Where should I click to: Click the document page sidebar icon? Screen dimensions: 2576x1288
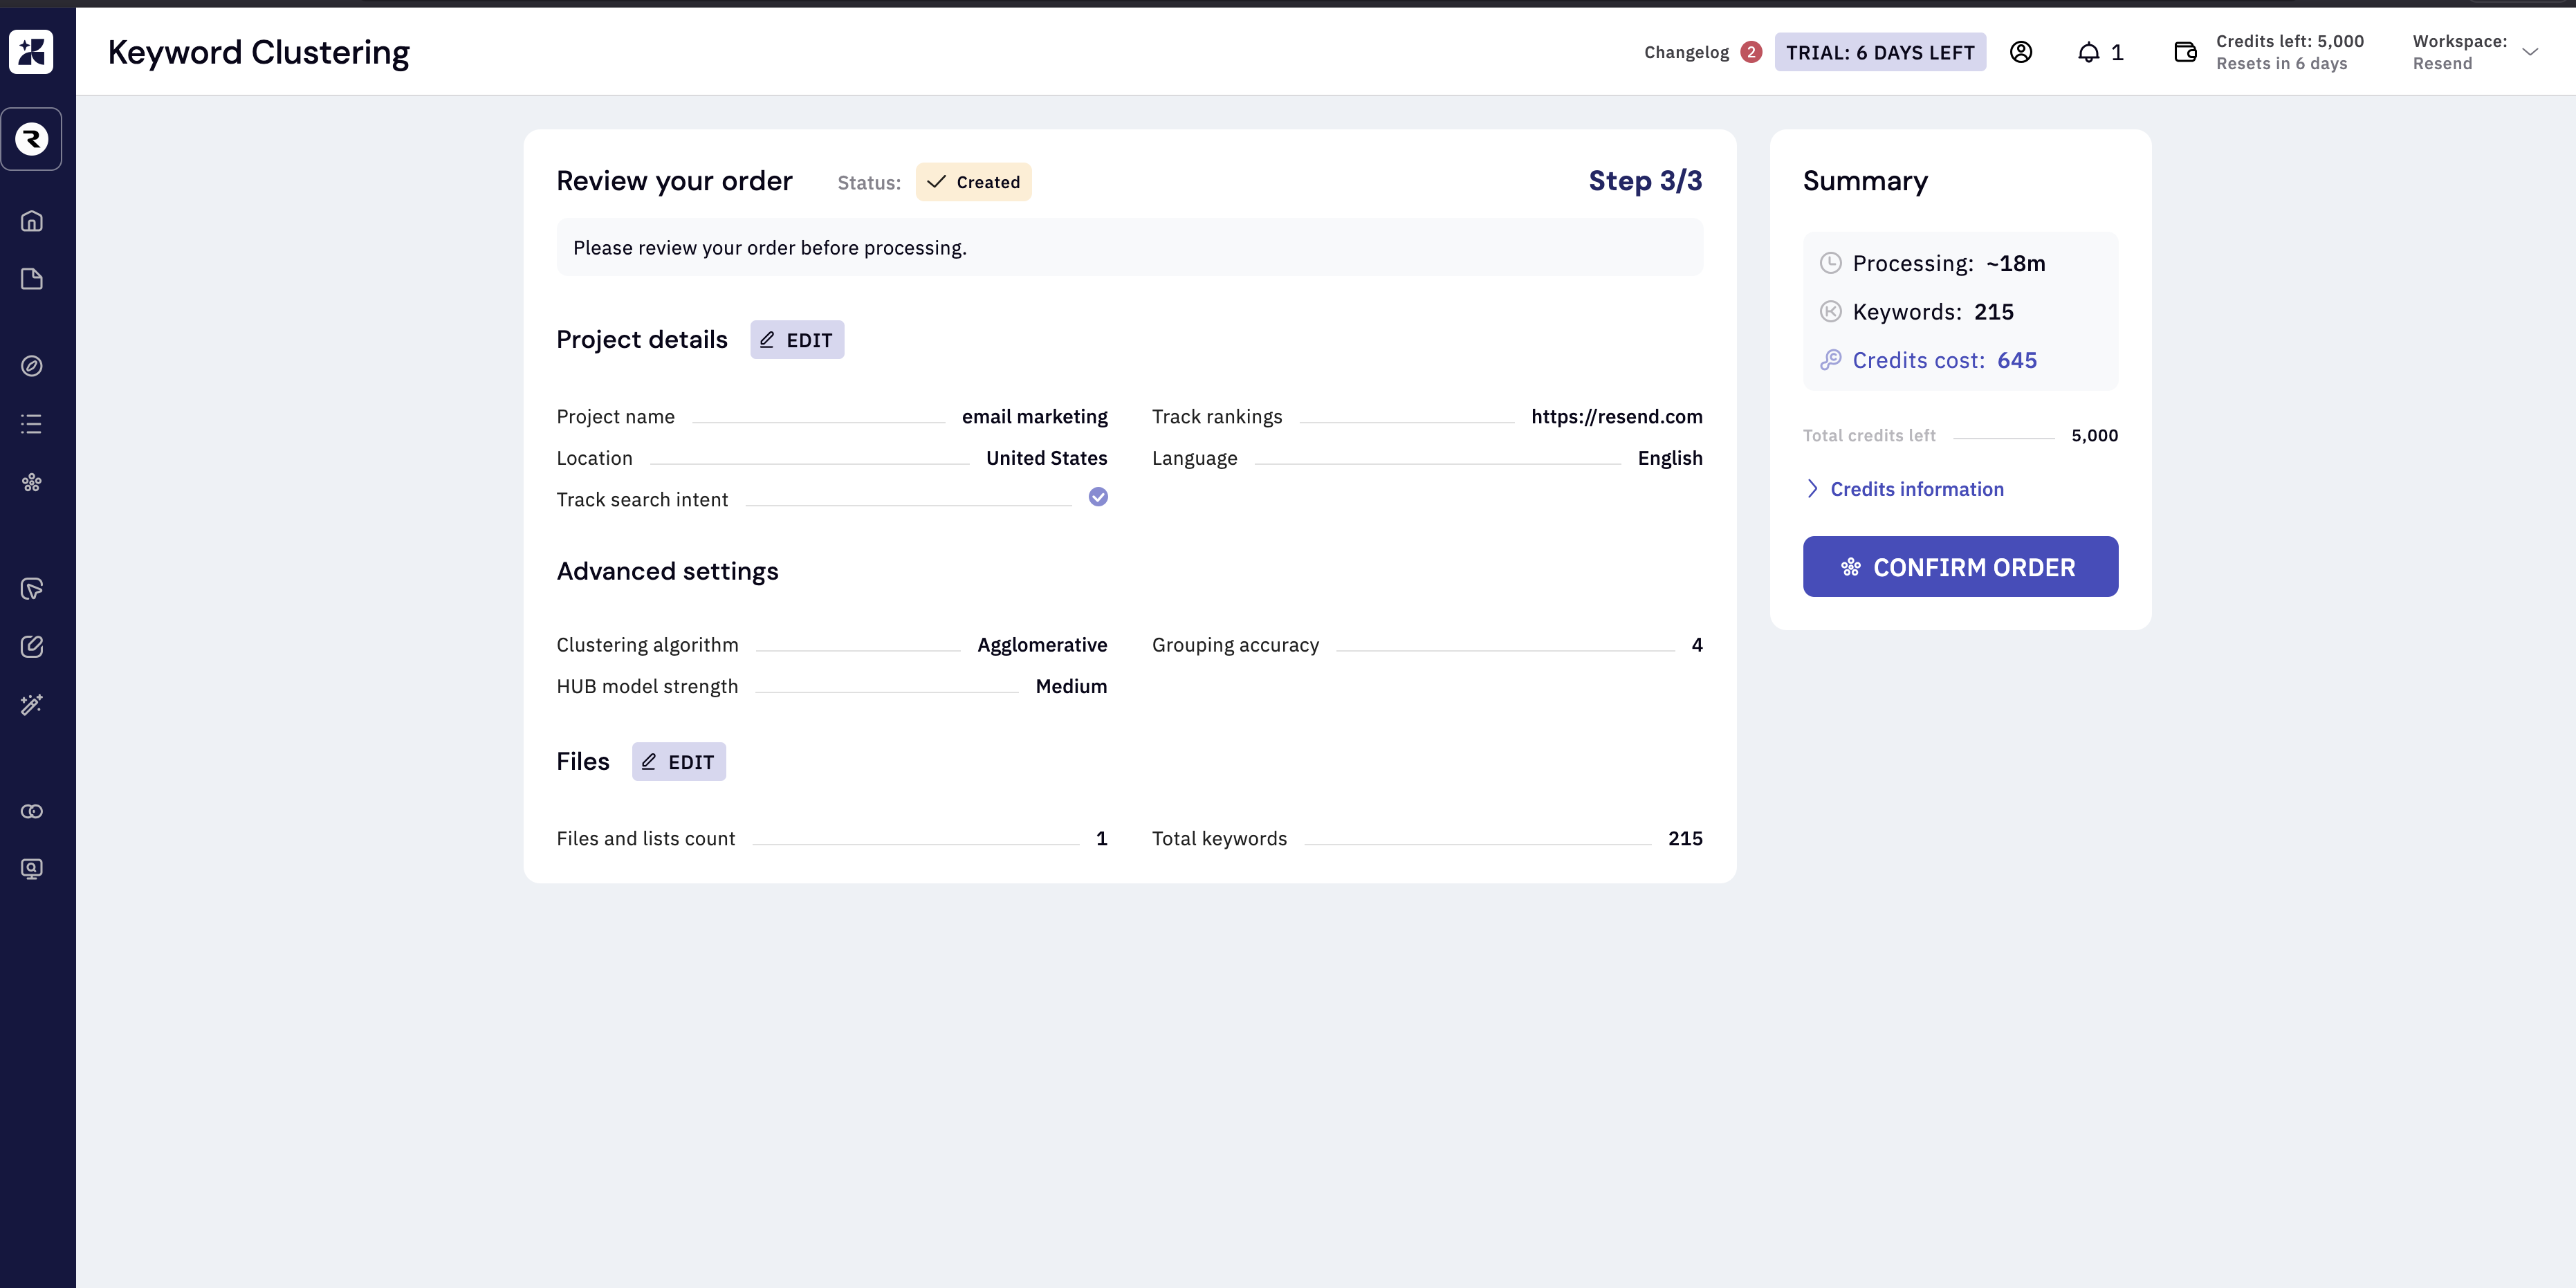pos(32,279)
